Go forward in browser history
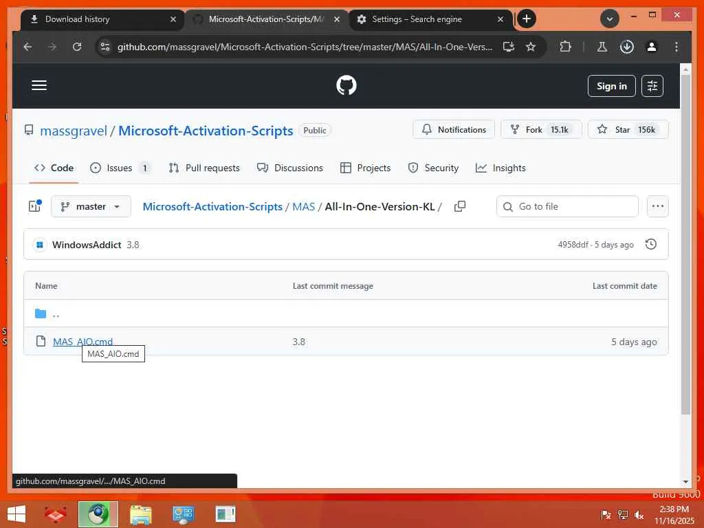Viewport: 704px width, 528px height. point(52,47)
